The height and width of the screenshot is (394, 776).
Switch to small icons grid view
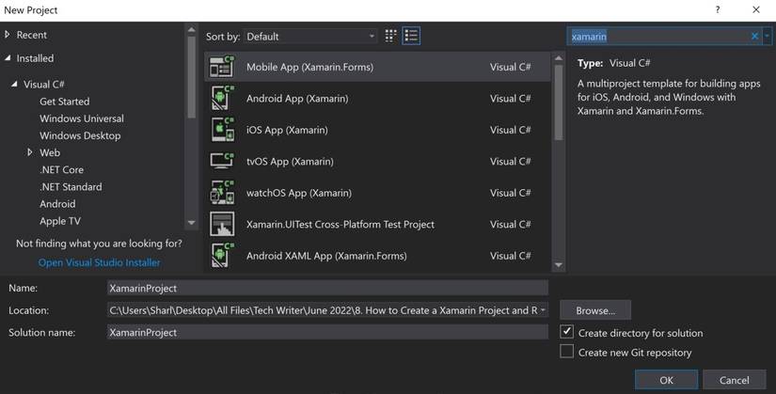390,36
